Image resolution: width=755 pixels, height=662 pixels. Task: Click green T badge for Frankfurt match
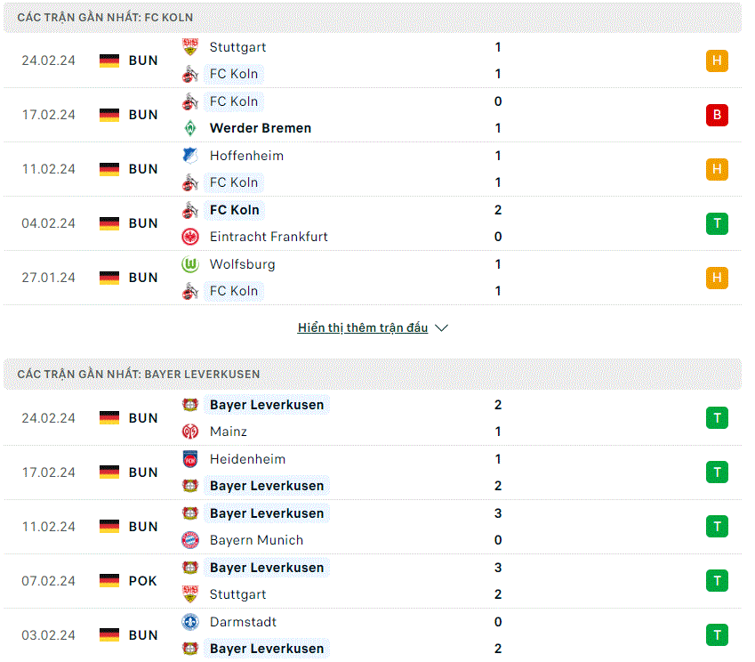click(717, 223)
